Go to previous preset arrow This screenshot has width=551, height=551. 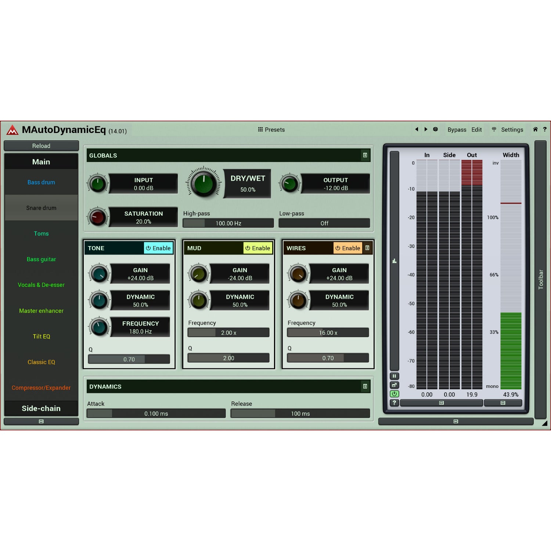point(417,129)
